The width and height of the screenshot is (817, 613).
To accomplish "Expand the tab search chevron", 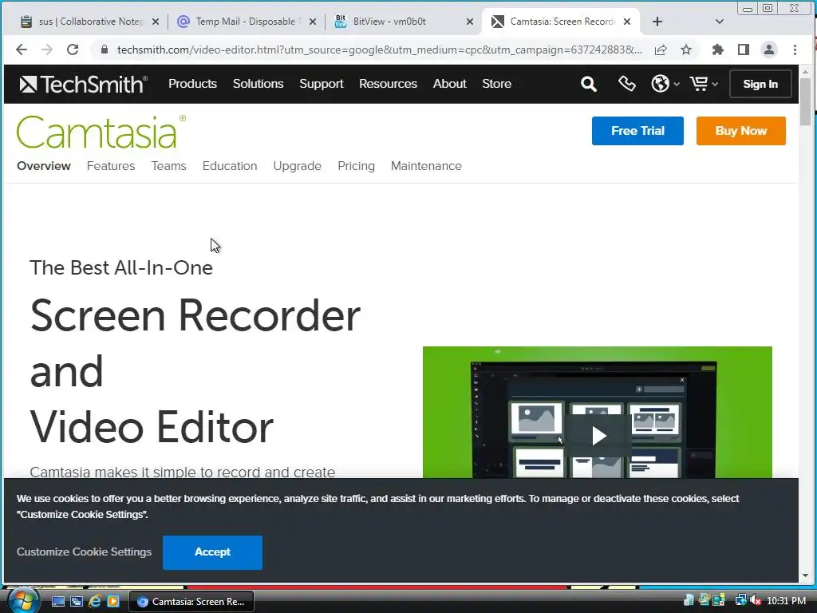I will click(x=719, y=22).
